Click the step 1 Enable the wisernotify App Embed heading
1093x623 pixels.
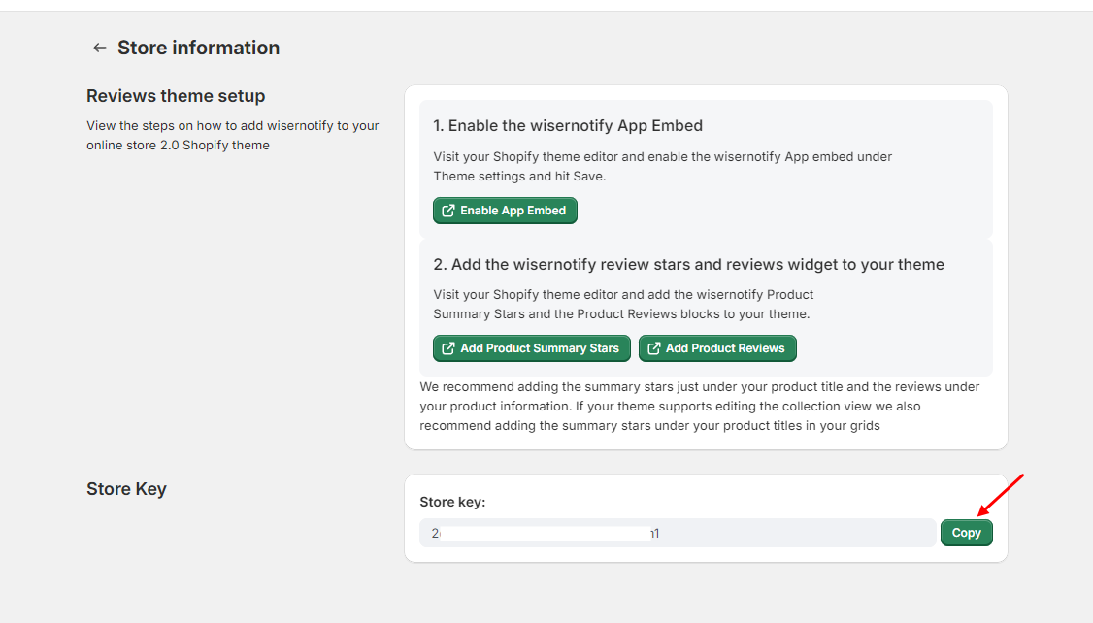pyautogui.click(x=568, y=125)
